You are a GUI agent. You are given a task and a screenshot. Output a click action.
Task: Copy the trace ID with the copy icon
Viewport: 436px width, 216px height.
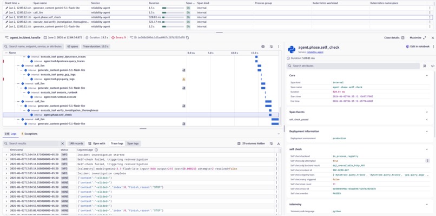[187, 37]
